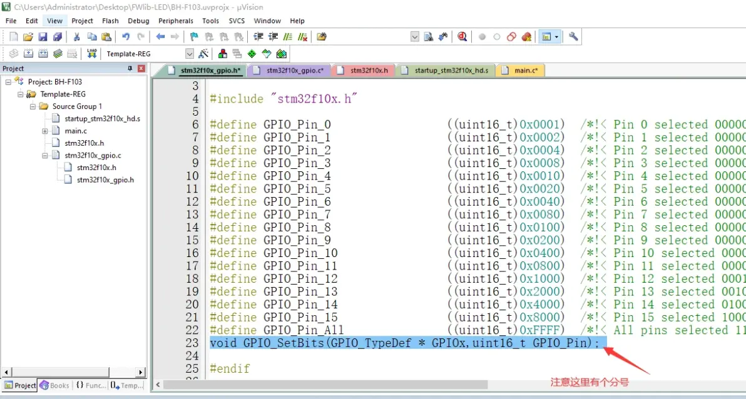Open the Peripherals menu
The height and width of the screenshot is (399, 746).
[176, 21]
